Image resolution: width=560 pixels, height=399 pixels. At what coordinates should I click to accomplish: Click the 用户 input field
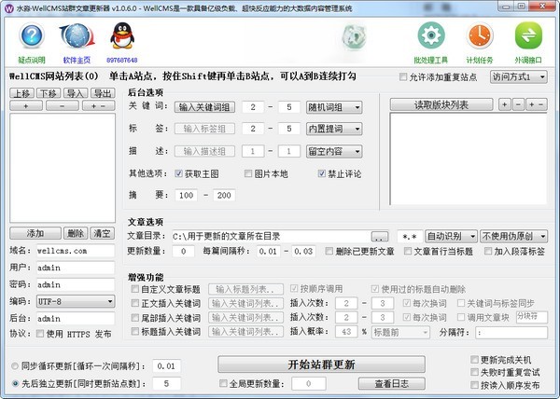(76, 268)
